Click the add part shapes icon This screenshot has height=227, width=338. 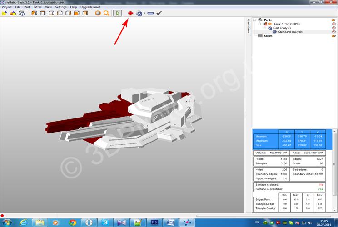point(13,14)
